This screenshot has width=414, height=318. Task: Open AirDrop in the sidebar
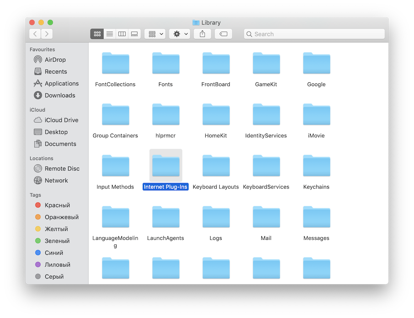pyautogui.click(x=55, y=59)
